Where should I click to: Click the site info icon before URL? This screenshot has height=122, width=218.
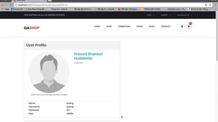(x=16, y=5)
